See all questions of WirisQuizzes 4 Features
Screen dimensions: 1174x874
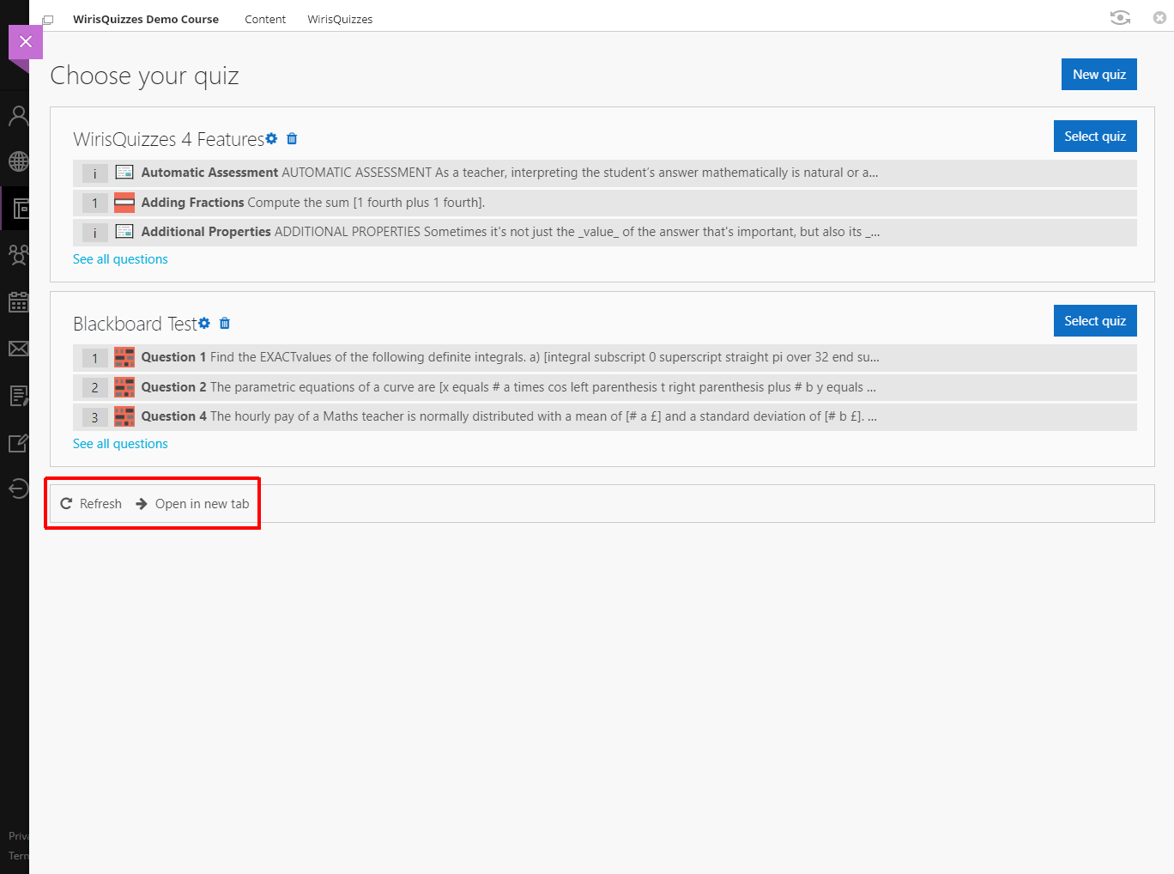point(120,258)
